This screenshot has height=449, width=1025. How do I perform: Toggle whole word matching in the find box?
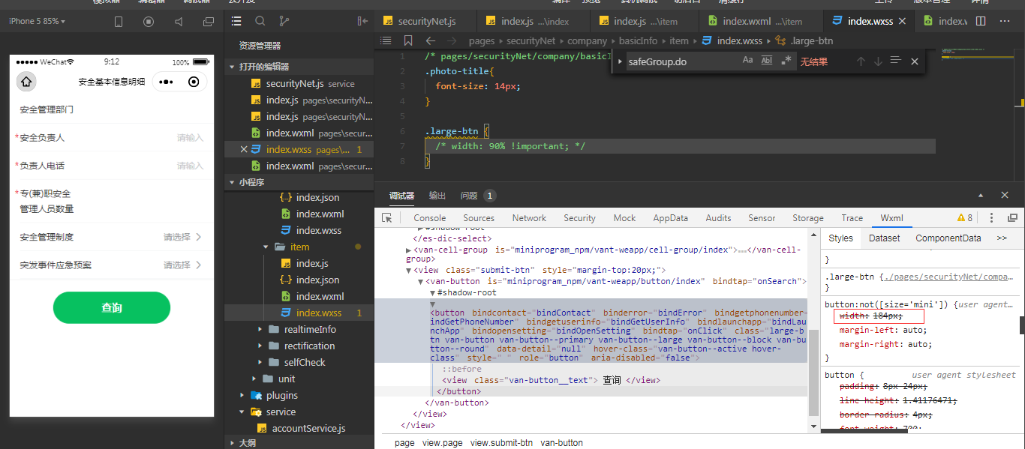(x=766, y=61)
